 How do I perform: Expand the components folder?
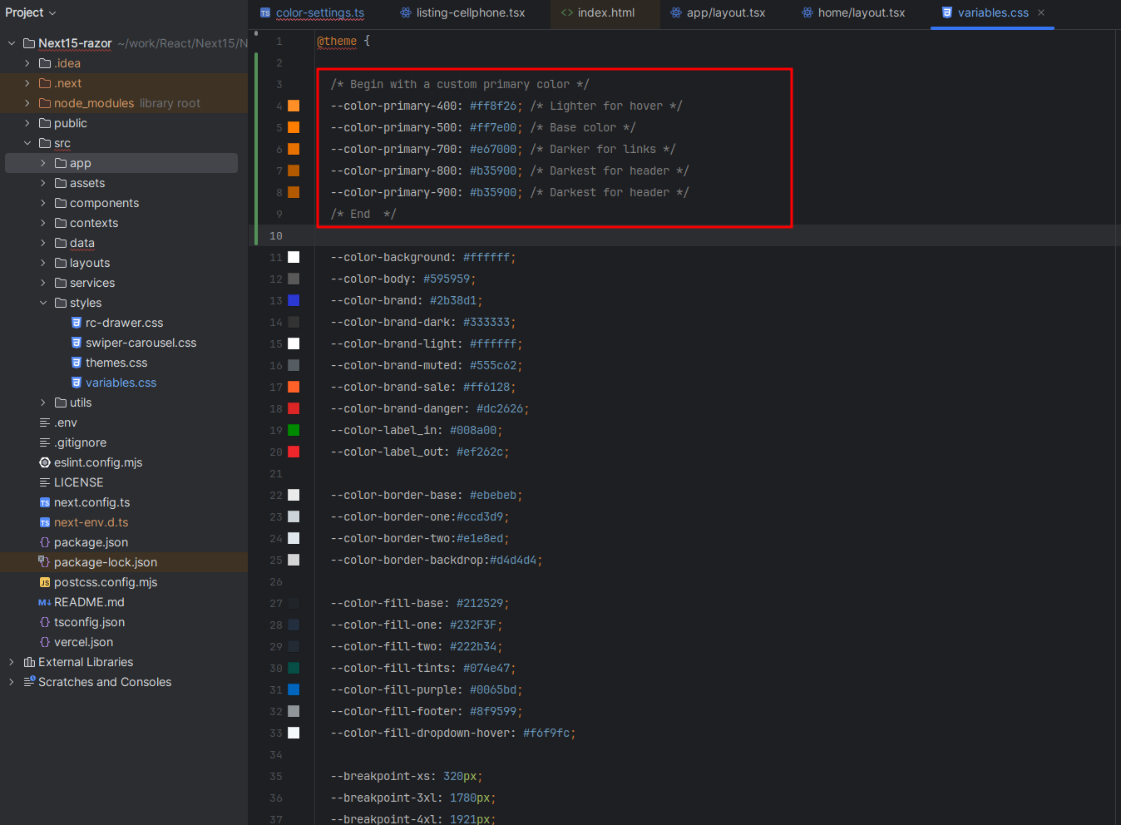coord(43,203)
